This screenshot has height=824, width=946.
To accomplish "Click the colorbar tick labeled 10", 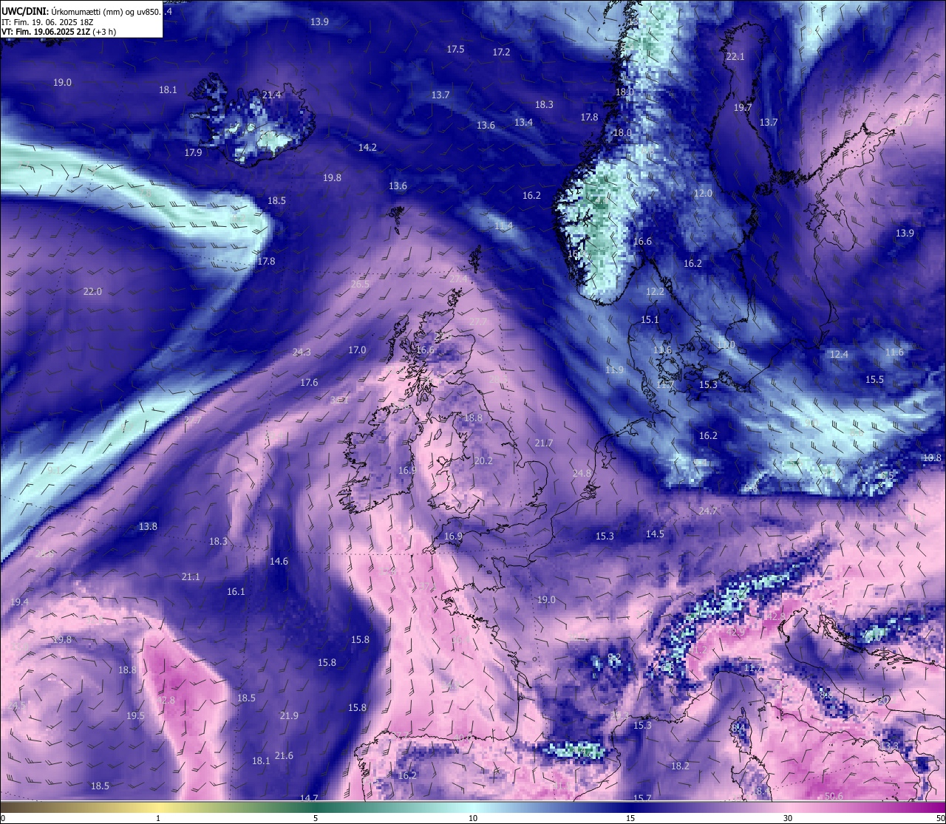I will [x=473, y=818].
